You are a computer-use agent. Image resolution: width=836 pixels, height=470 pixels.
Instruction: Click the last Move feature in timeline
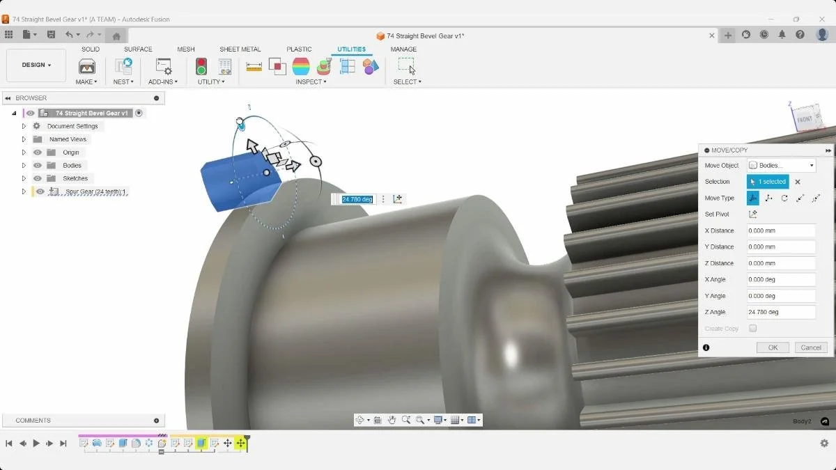click(241, 443)
